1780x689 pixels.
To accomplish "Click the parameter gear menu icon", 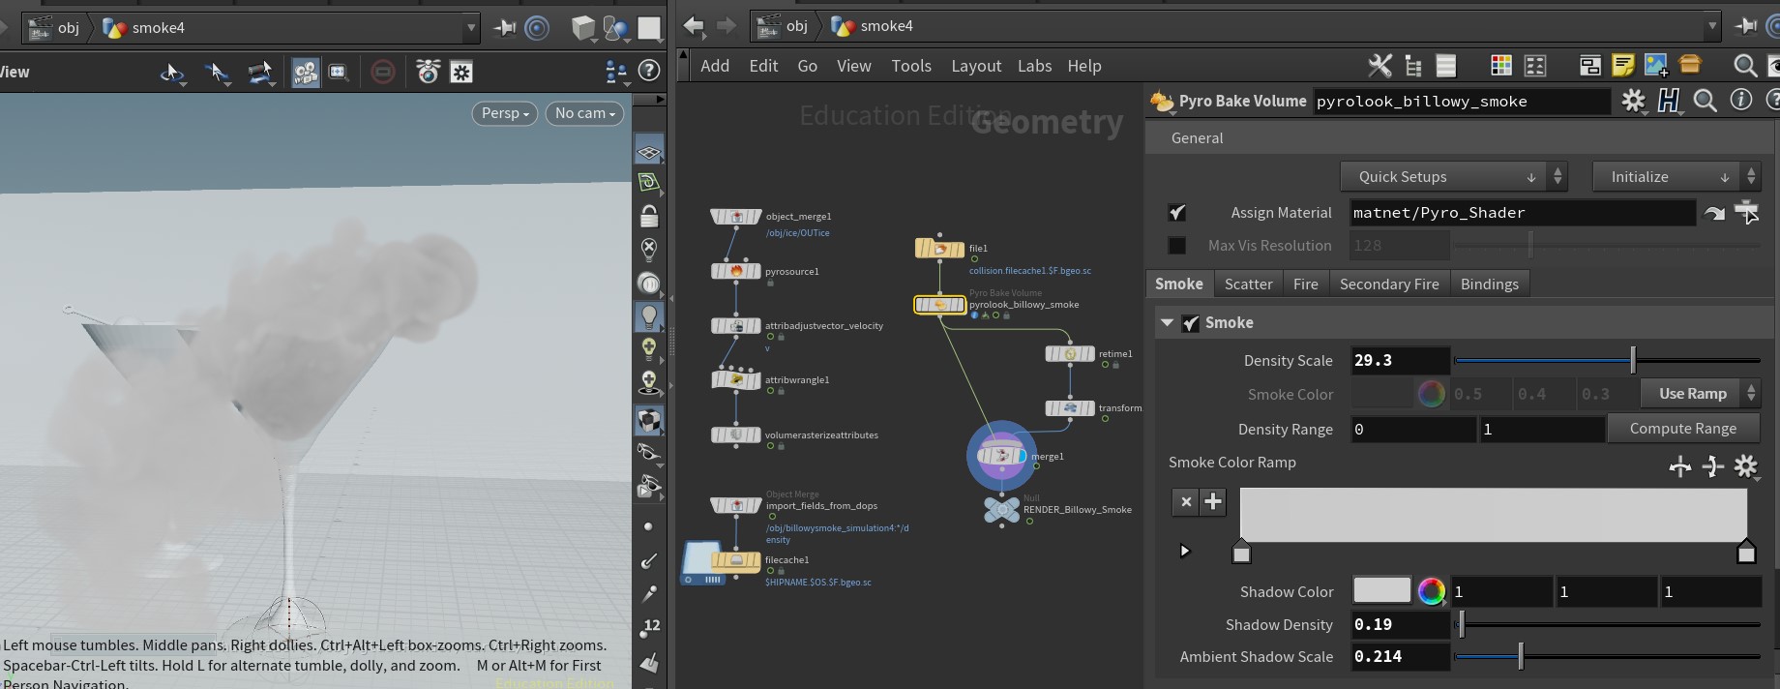I will 1633,101.
